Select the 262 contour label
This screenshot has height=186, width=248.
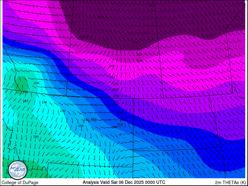click(139, 55)
